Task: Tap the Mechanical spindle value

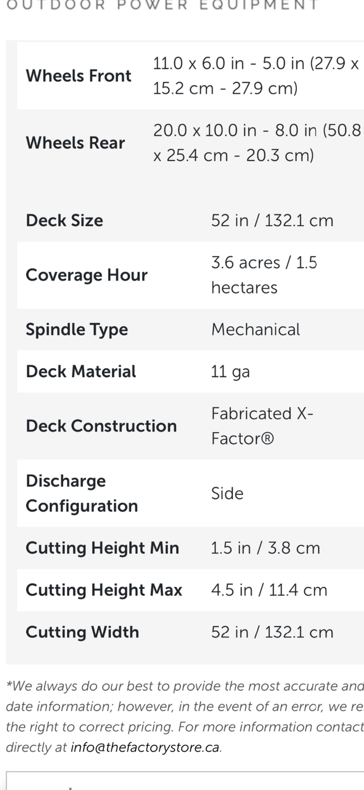Action: point(255,330)
